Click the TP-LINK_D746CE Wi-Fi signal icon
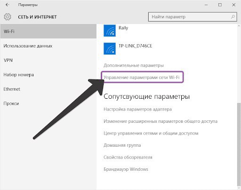Viewport: 241px width, 190px height. pos(110,48)
